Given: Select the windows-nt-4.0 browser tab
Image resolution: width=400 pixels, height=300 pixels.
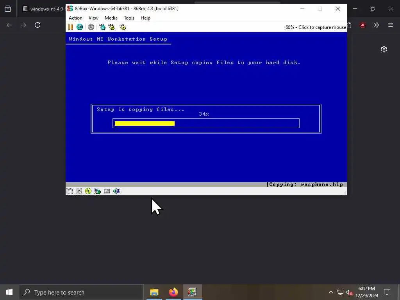Looking at the screenshot, I should 43,9.
